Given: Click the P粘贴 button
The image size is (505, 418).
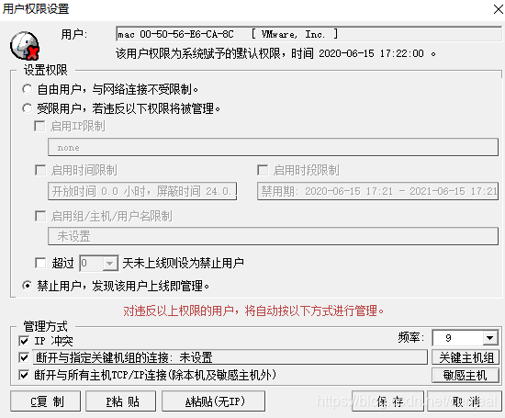Looking at the screenshot, I should [x=121, y=401].
